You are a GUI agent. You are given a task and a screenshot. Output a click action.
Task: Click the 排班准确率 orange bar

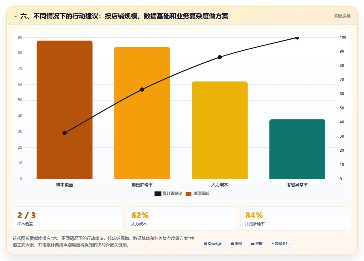pos(142,113)
